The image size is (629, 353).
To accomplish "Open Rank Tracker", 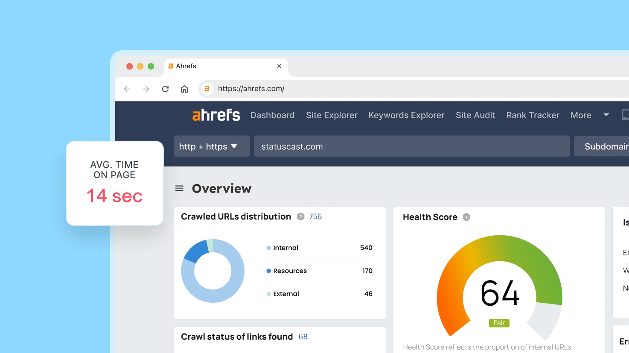I will 533,115.
